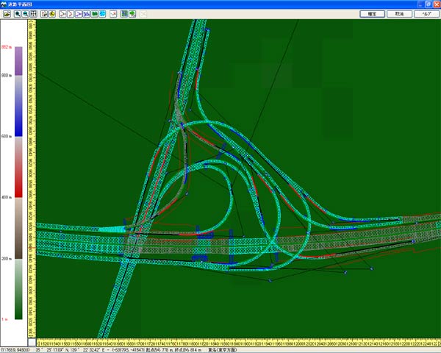Select the second red angled line tool
Image resolution: width=441 pixels, height=353 pixels.
[71, 14]
